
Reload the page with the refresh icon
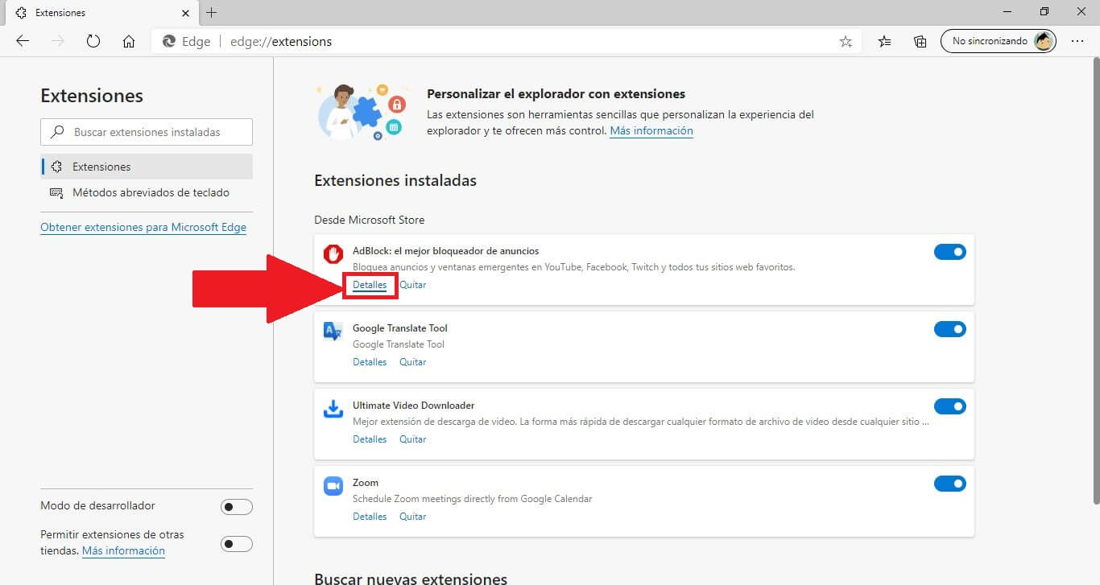[x=93, y=41]
